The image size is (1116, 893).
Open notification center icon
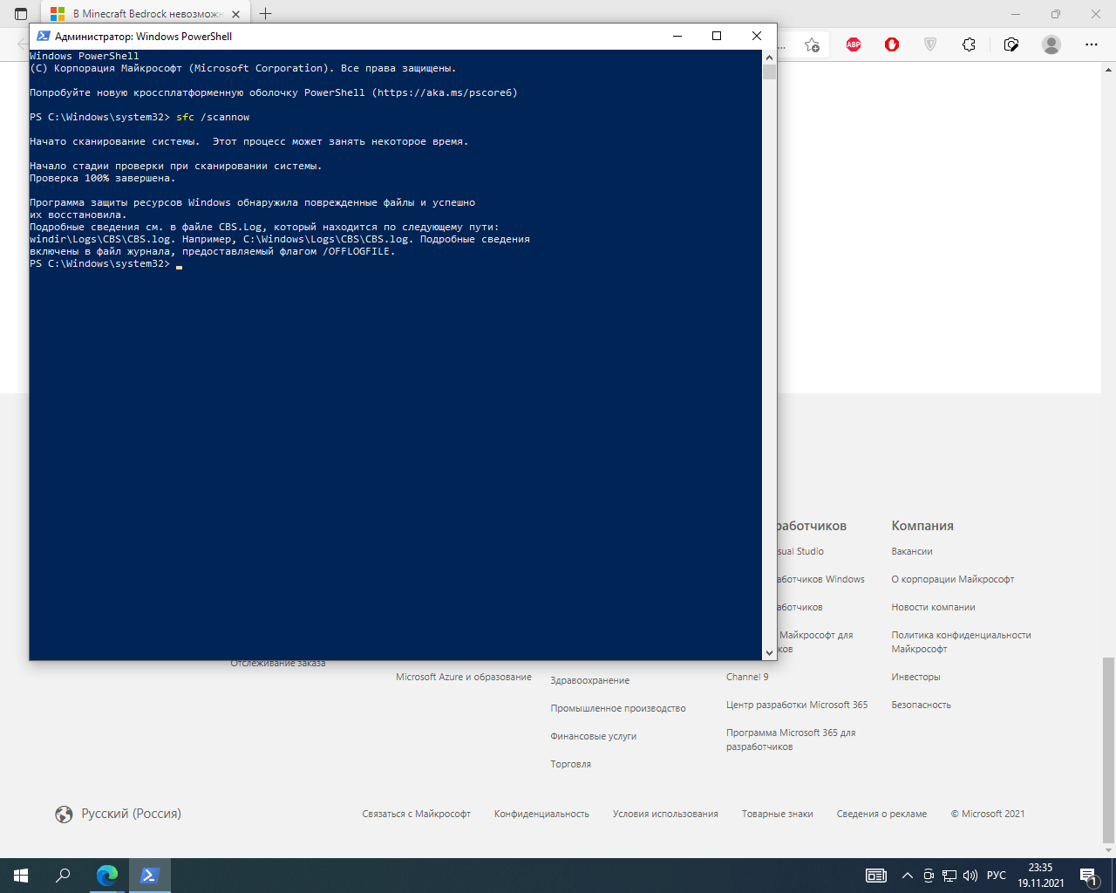click(x=1089, y=876)
